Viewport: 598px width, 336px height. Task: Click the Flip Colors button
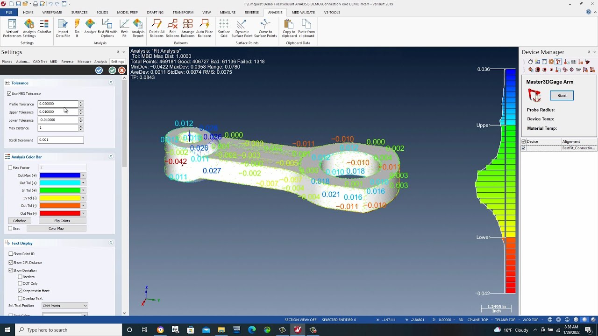point(62,221)
